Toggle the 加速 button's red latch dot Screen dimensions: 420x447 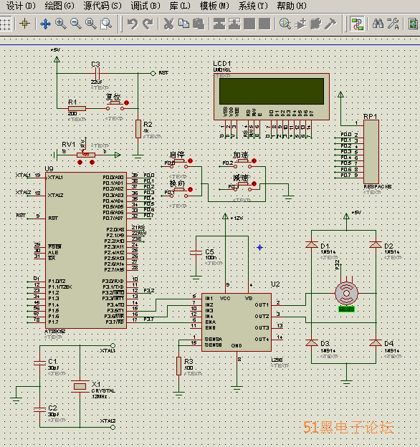pyautogui.click(x=254, y=160)
